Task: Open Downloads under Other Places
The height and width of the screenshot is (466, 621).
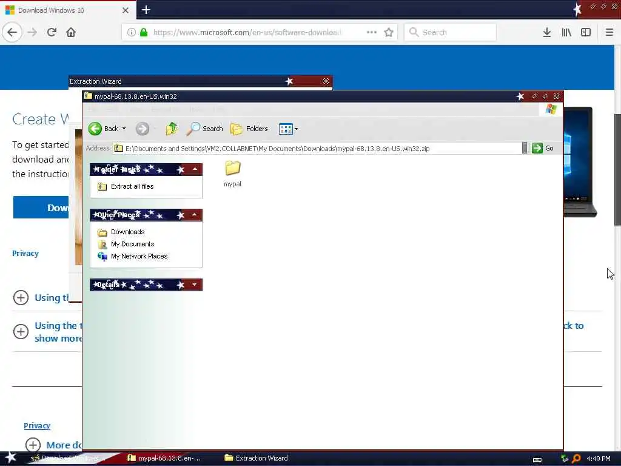Action: point(127,232)
